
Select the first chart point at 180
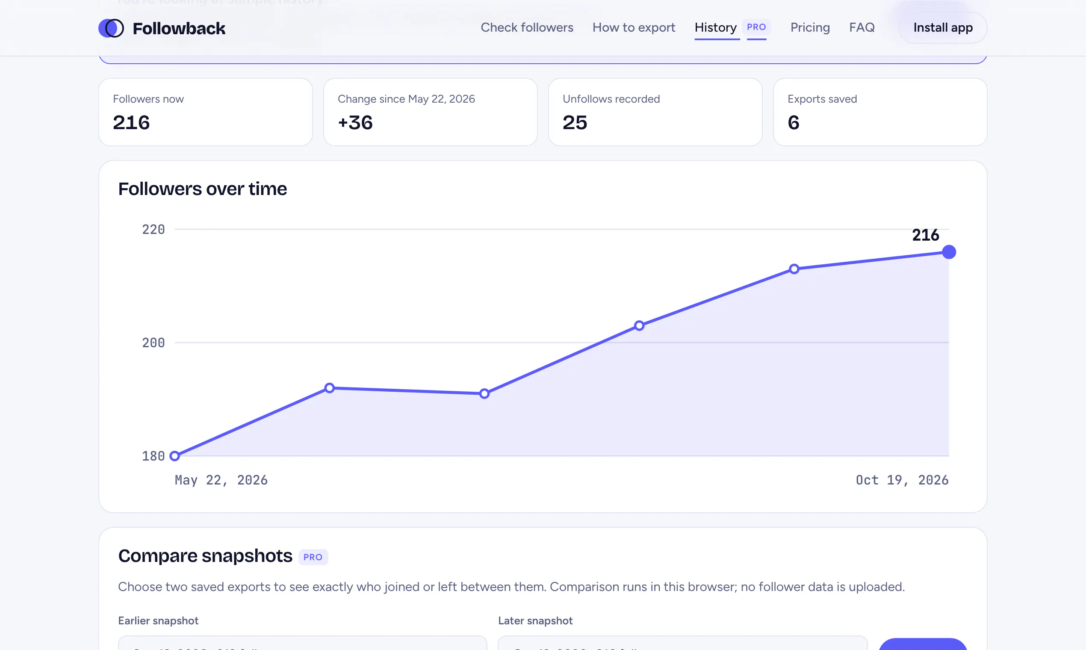tap(175, 456)
